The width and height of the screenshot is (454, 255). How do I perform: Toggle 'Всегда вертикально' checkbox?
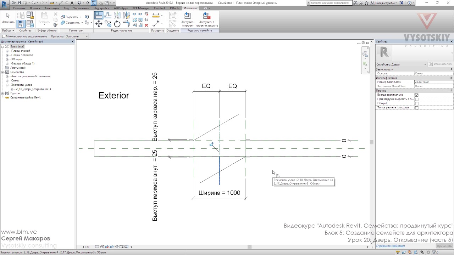[417, 95]
